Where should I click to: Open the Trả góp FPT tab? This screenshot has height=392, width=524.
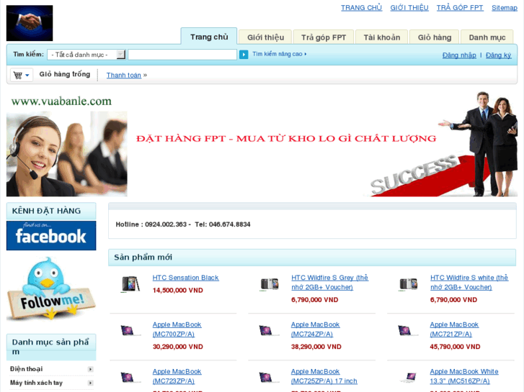[x=324, y=37]
